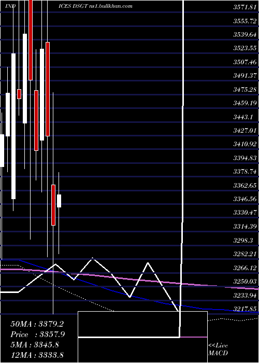
Task: Click the red candlestick body near 3346
Action: coord(53,205)
